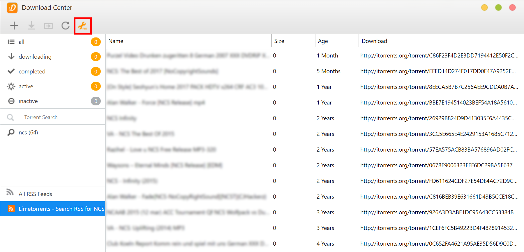This screenshot has height=252, width=524.
Task: Select the completed downloads filter
Action: click(x=32, y=71)
